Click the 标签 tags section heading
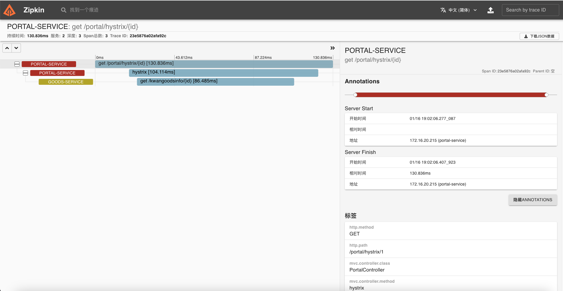Screen dimensions: 563x291 point(351,216)
